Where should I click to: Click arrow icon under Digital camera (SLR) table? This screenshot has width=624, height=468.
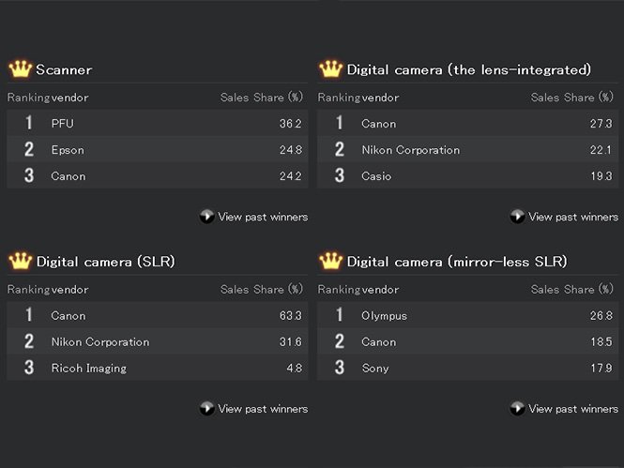(x=206, y=408)
